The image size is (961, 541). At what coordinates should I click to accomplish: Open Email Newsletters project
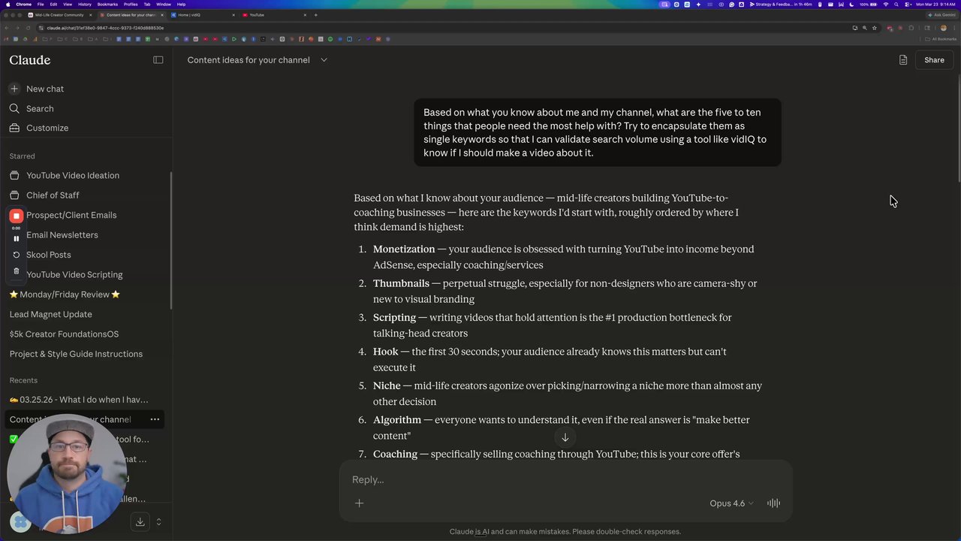[62, 234]
